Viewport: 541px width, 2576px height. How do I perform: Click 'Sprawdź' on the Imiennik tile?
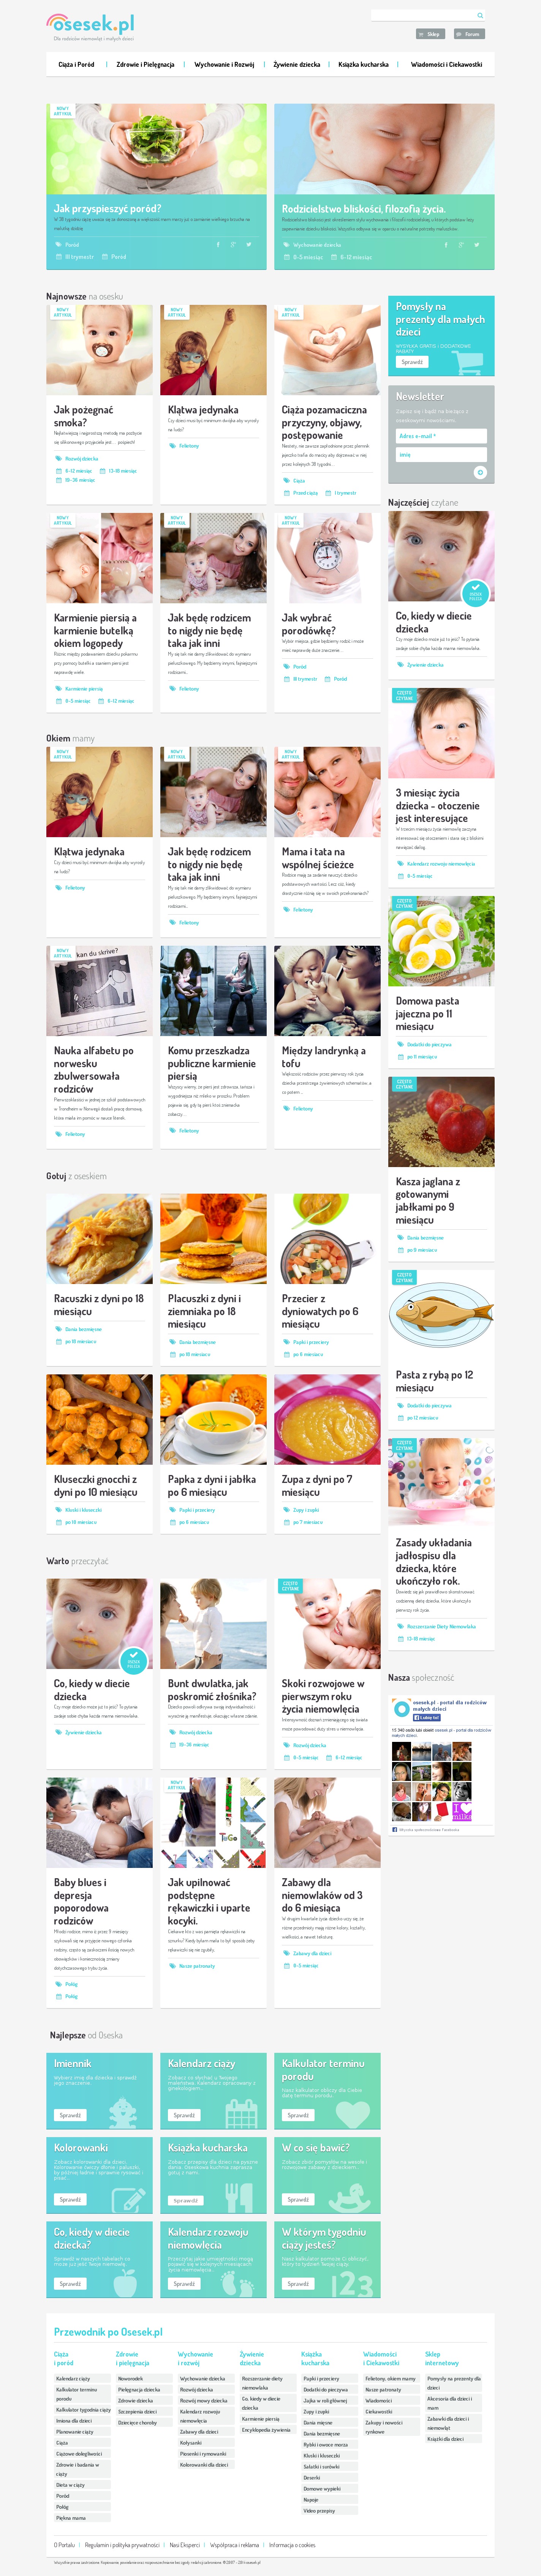point(70,2115)
